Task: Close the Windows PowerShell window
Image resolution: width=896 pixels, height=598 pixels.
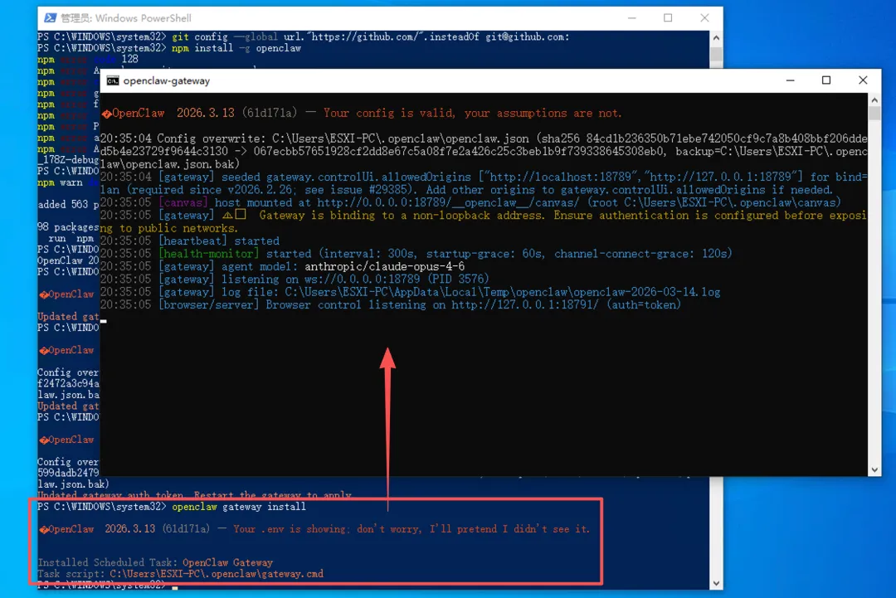Action: (704, 17)
